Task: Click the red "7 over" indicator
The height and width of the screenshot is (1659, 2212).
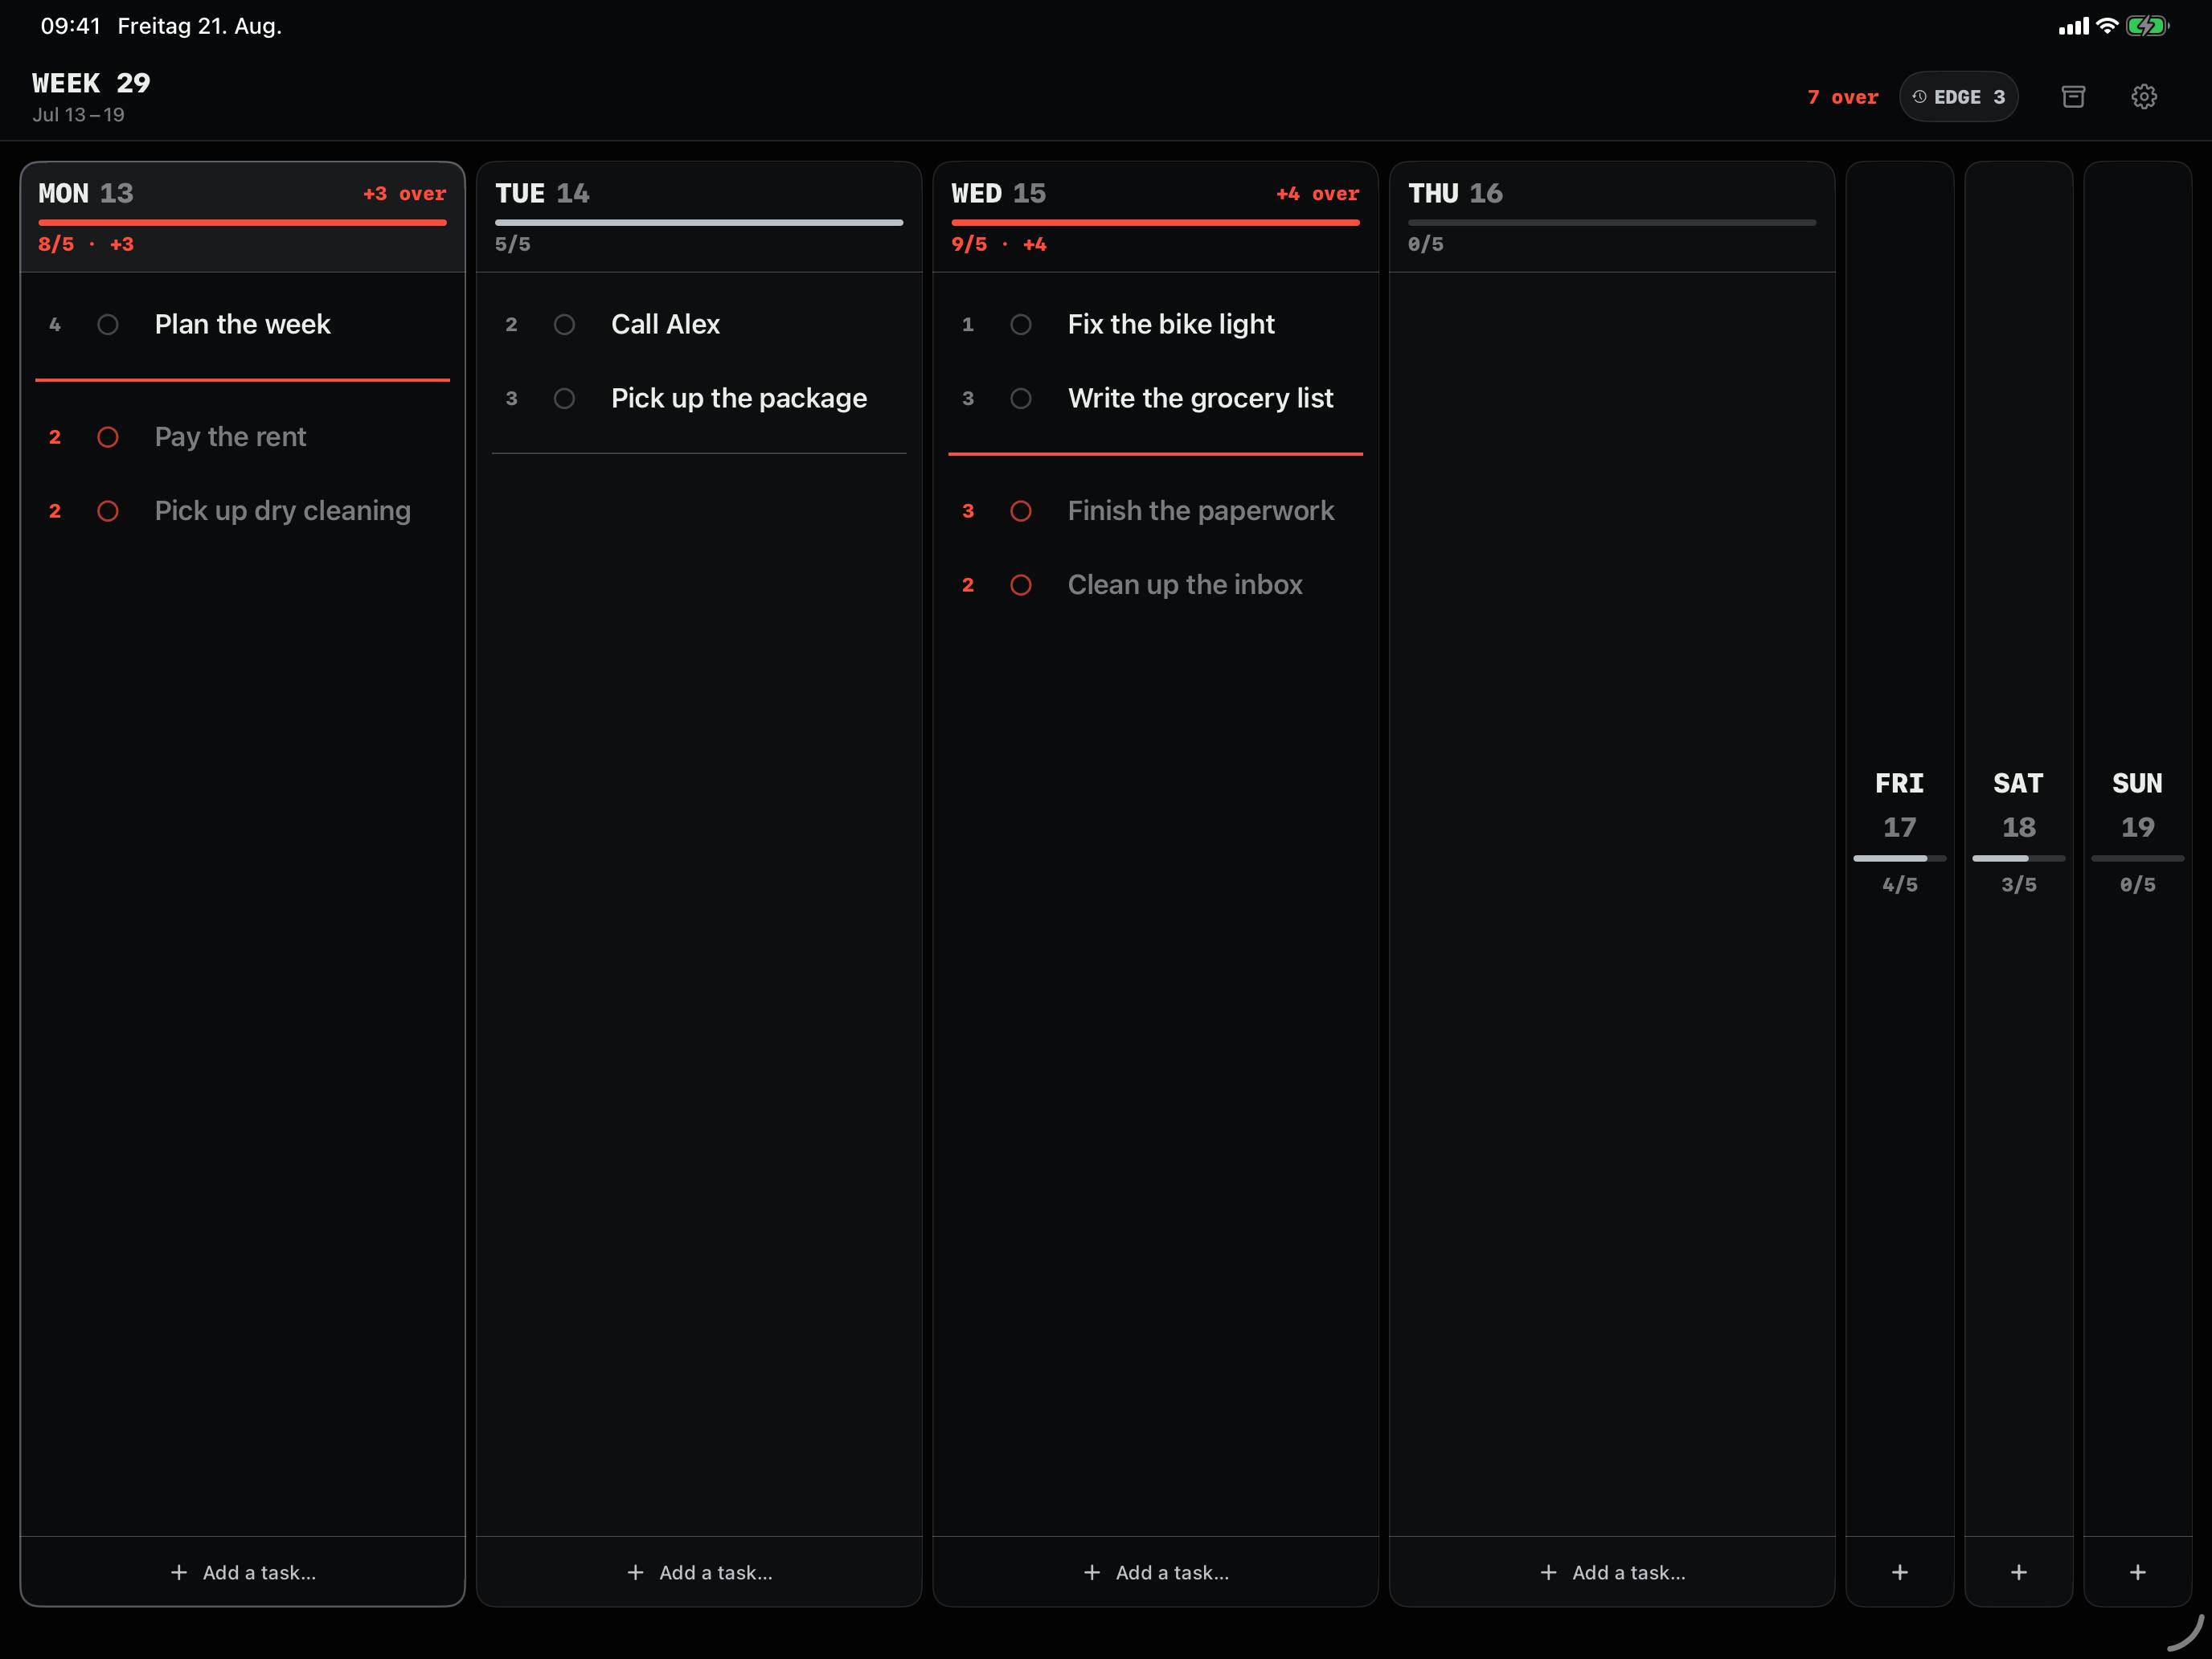Action: [x=1842, y=97]
